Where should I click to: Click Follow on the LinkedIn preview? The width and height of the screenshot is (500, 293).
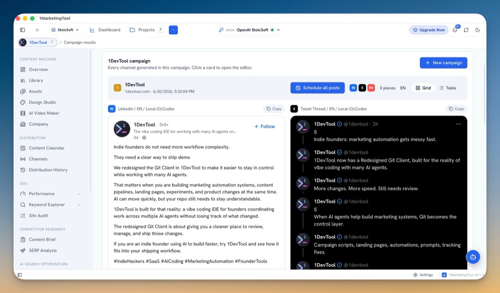point(265,126)
